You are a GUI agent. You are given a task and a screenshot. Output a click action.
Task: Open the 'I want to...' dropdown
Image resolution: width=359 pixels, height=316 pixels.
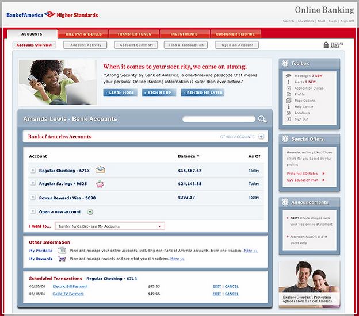coord(110,226)
